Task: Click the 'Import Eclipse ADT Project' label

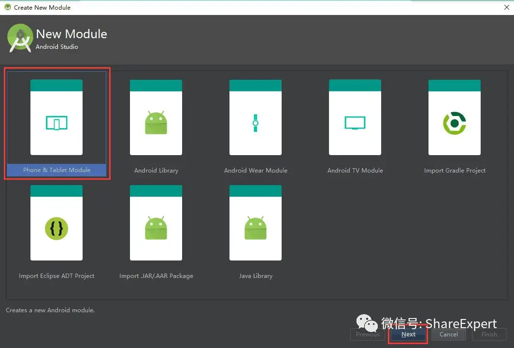Action: pyautogui.click(x=57, y=276)
